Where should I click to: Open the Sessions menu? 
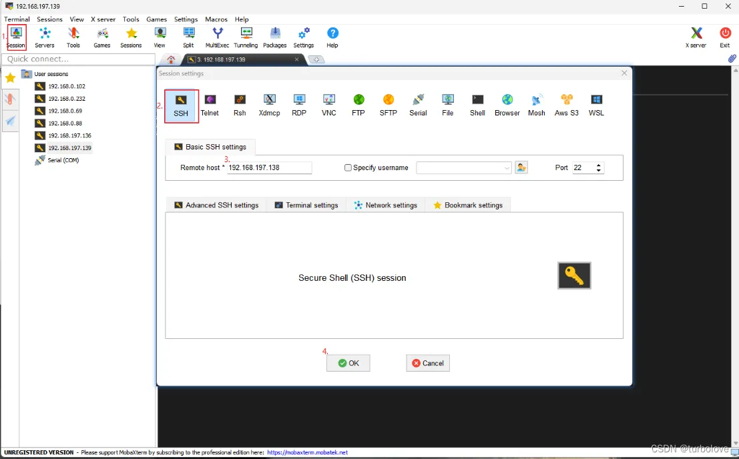tap(49, 19)
